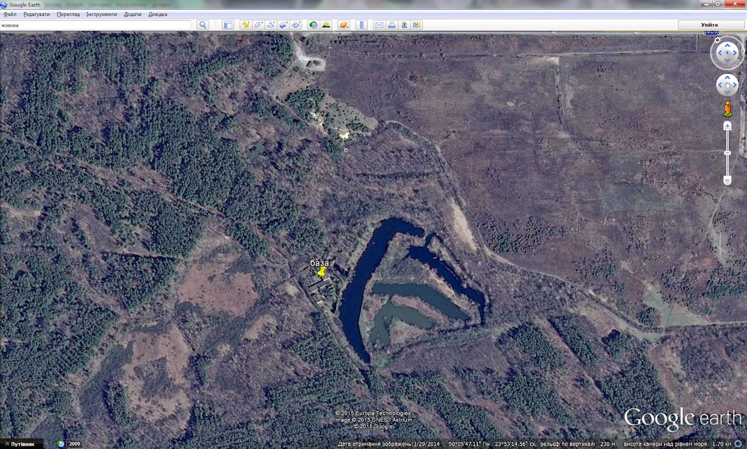The width and height of the screenshot is (747, 449).
Task: Open the Довідка menu
Action: (x=158, y=14)
